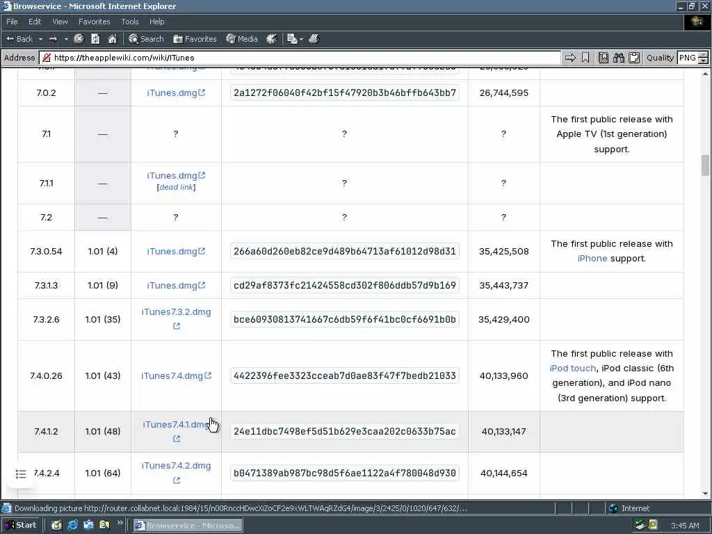Click version cell 7.4.0.26

click(47, 375)
